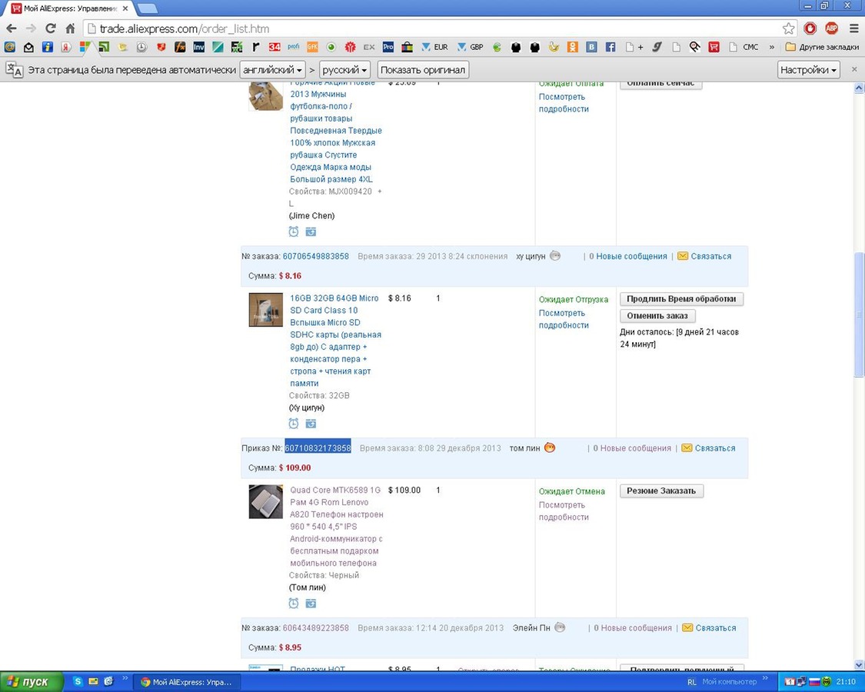
Task: Open the СМС bookmark item
Action: [744, 48]
